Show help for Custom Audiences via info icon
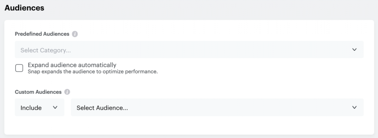 click(x=67, y=92)
